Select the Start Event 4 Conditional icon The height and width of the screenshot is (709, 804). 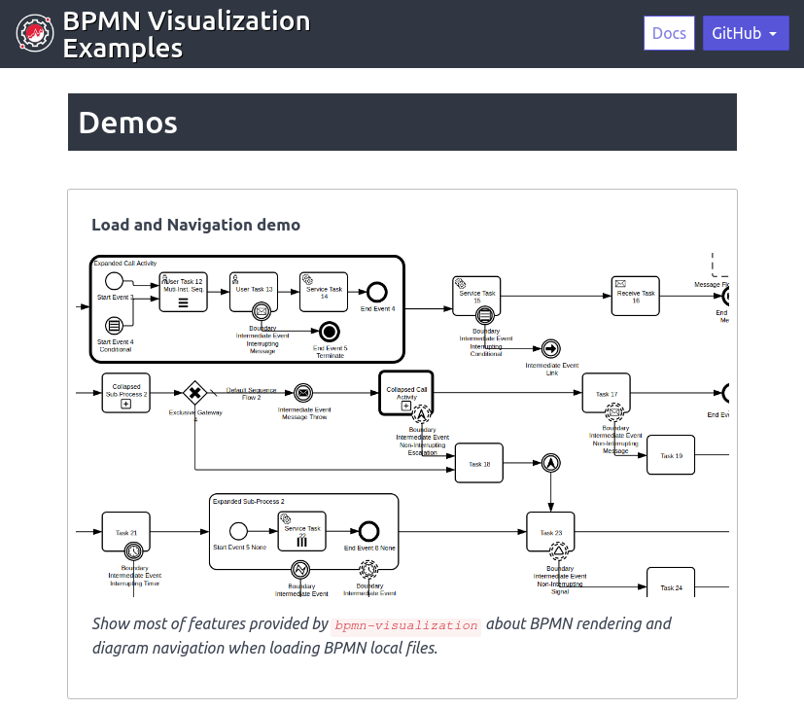[114, 325]
